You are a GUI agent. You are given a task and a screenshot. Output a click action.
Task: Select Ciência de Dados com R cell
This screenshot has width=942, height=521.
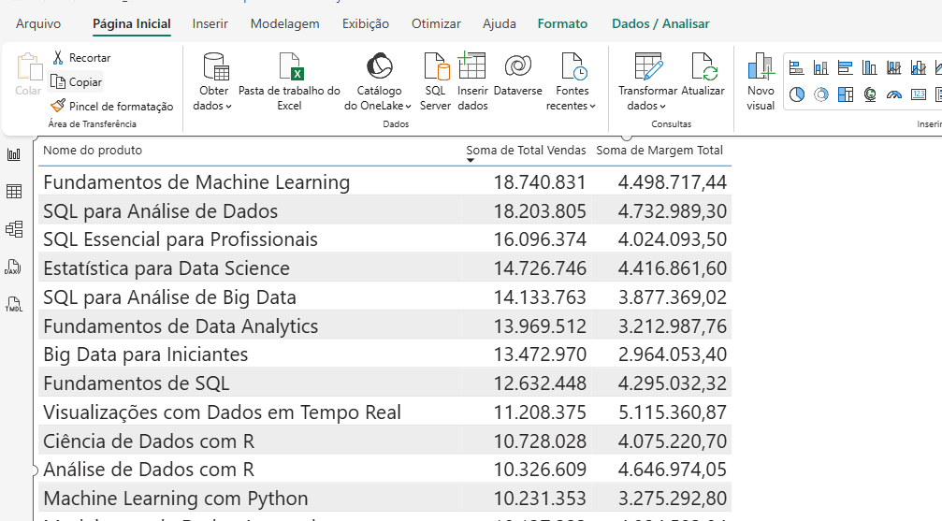click(x=149, y=441)
